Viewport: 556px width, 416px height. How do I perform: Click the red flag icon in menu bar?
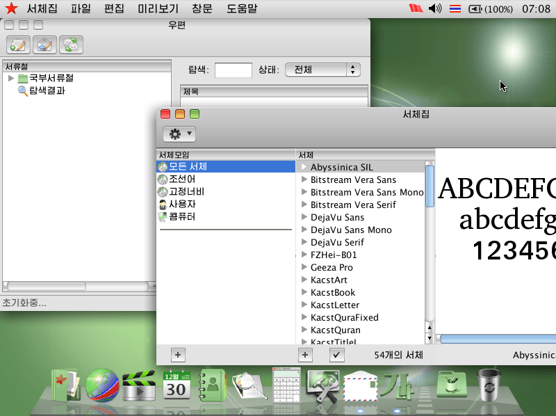[416, 8]
